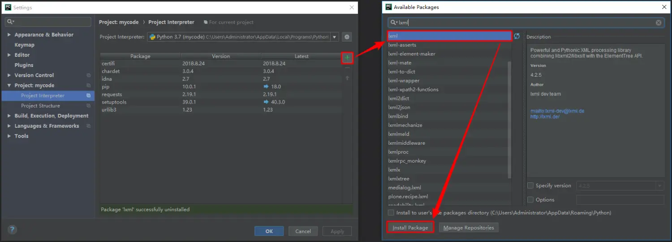
Task: Select the certifi package row
Action: pyautogui.click(x=221, y=64)
